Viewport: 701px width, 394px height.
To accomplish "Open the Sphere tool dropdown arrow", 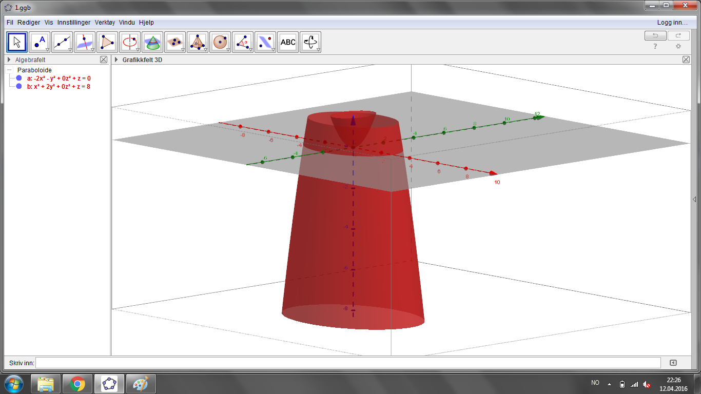I will pos(228,50).
